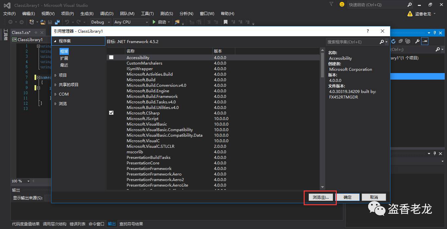The image size is (447, 229).
Task: Click the Solution Explorer Show All Files icon
Action: (408, 41)
